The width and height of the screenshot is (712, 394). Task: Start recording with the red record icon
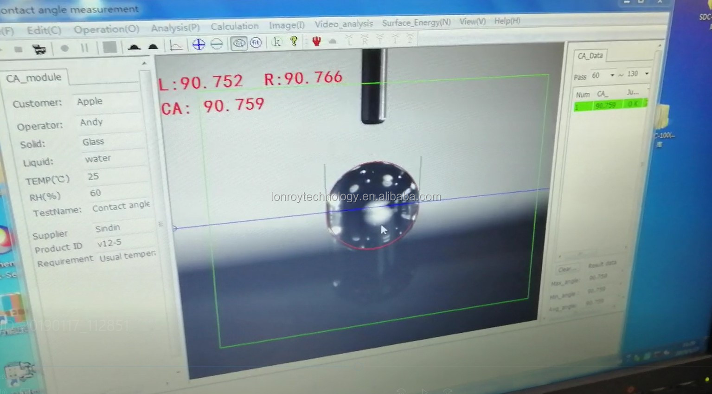64,48
